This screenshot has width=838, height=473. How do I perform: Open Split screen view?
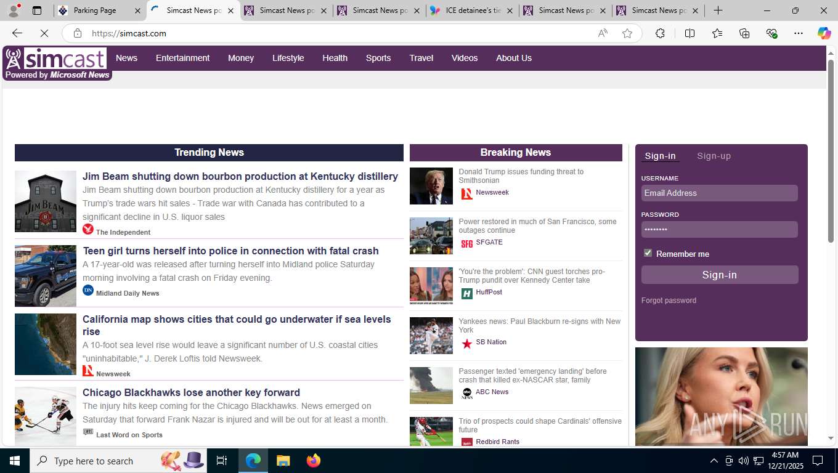pos(690,33)
